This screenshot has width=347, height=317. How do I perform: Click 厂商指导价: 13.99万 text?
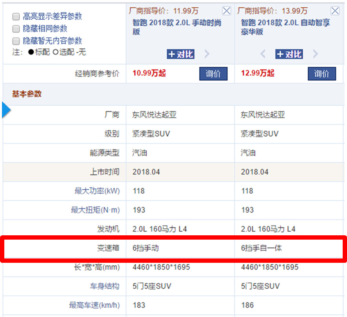click(273, 11)
